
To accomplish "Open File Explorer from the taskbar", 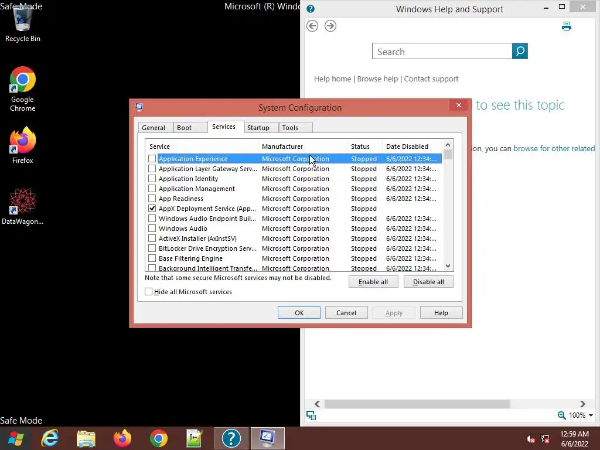I will click(x=86, y=438).
